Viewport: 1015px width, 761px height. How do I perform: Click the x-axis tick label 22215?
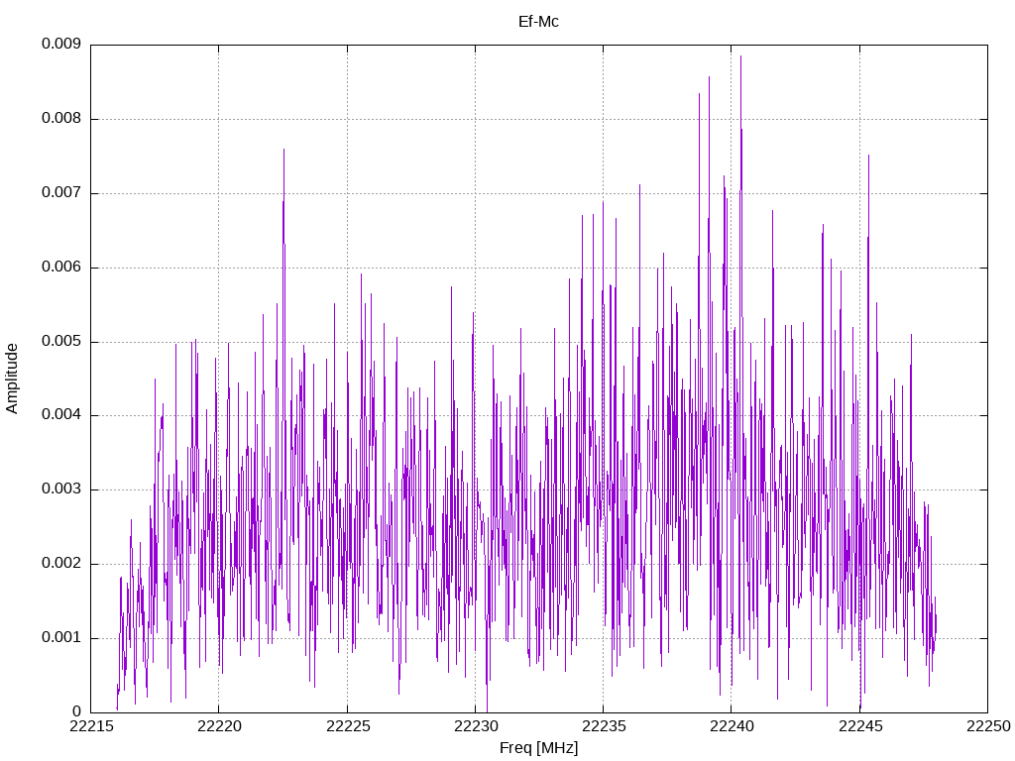click(x=90, y=726)
